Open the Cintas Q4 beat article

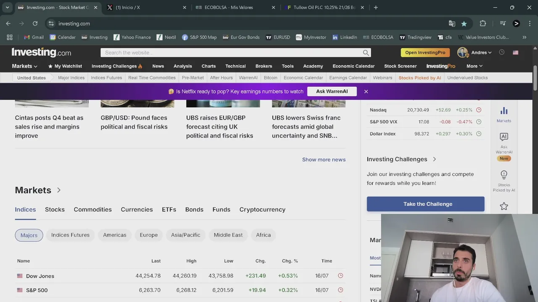tap(49, 127)
